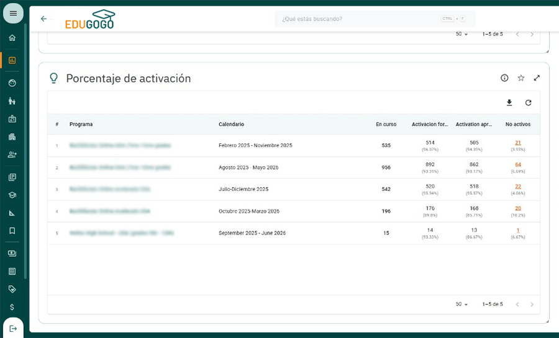Screen dimensions: 559x338
Task: Open the 21 No activos link
Action: [518, 143]
